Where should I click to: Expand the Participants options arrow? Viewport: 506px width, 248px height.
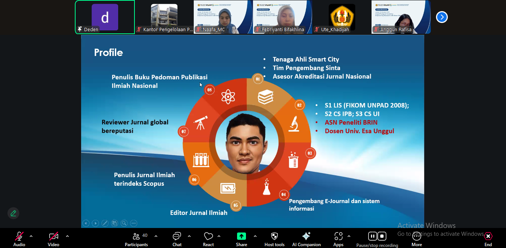[156, 236]
